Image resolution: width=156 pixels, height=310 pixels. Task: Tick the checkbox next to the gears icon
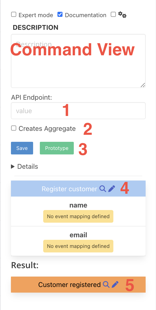pos(113,14)
